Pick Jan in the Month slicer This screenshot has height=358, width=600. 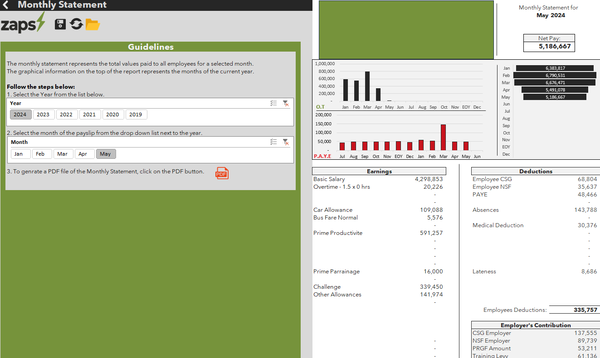coord(19,154)
